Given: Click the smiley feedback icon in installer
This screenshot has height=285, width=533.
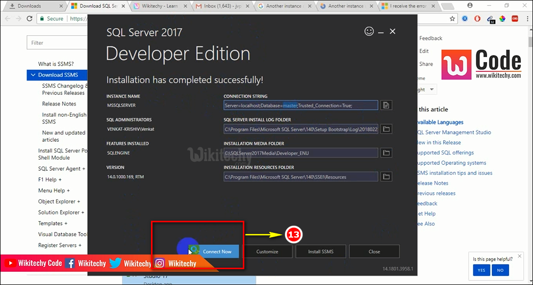Looking at the screenshot, I should tap(369, 32).
